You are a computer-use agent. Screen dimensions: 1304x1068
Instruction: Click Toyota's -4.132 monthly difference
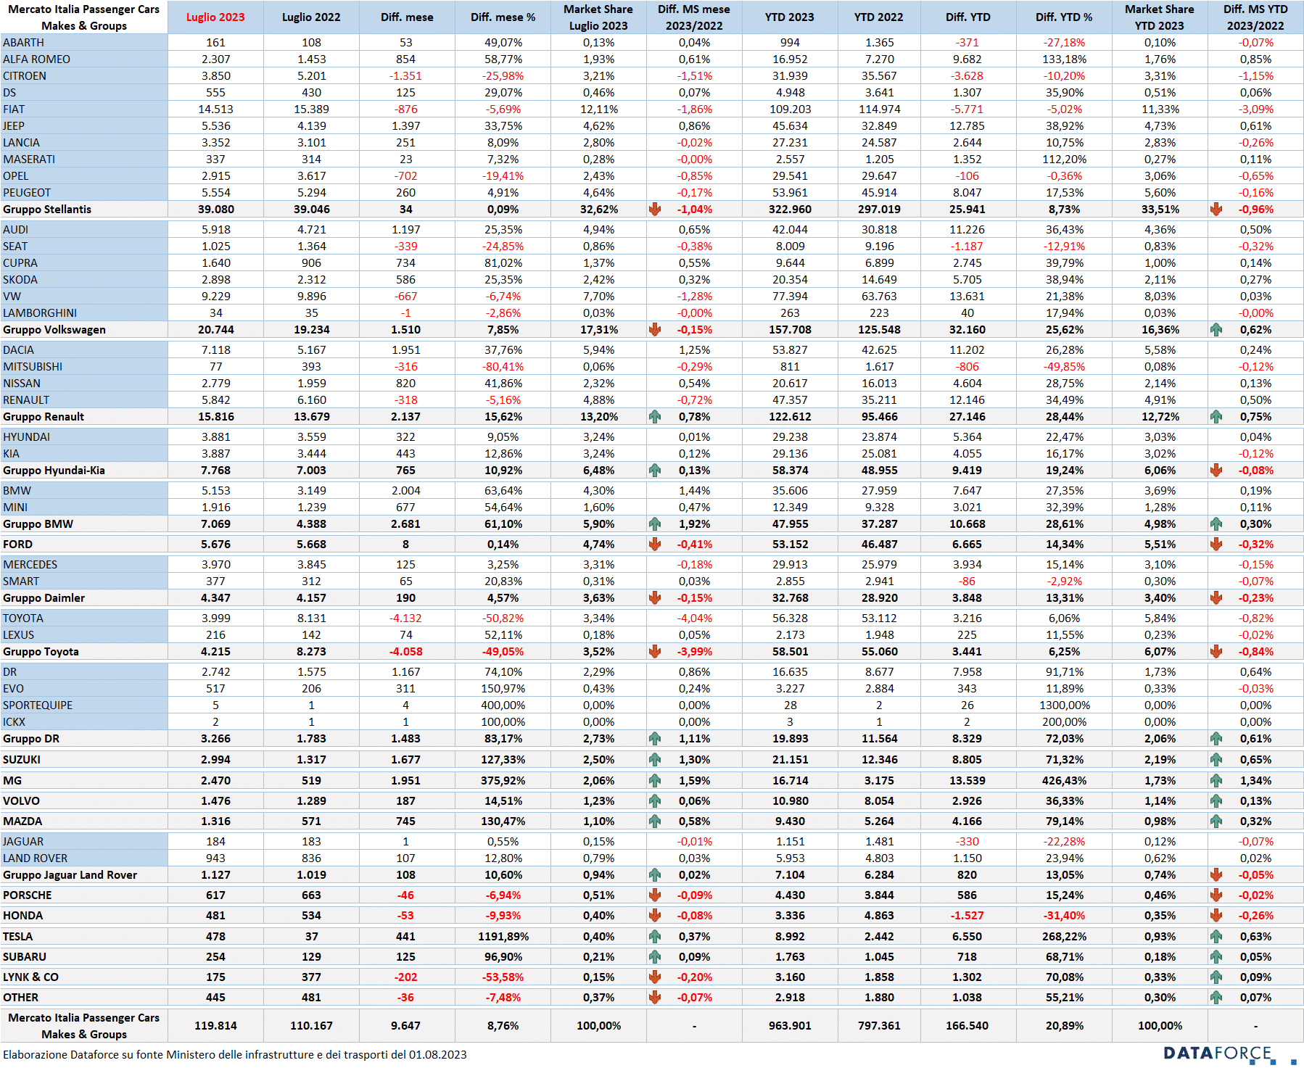point(405,618)
